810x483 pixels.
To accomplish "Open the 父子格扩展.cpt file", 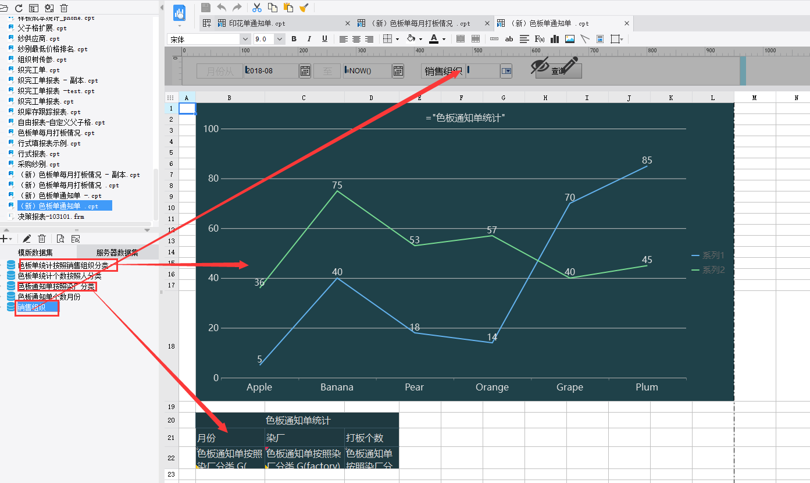I will [42, 28].
